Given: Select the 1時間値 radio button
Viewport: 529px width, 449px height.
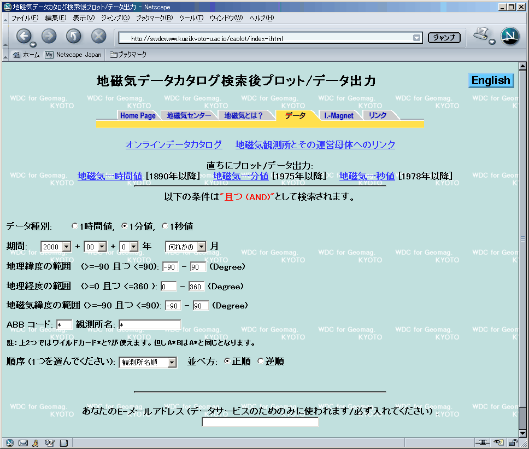Looking at the screenshot, I should click(x=74, y=226).
